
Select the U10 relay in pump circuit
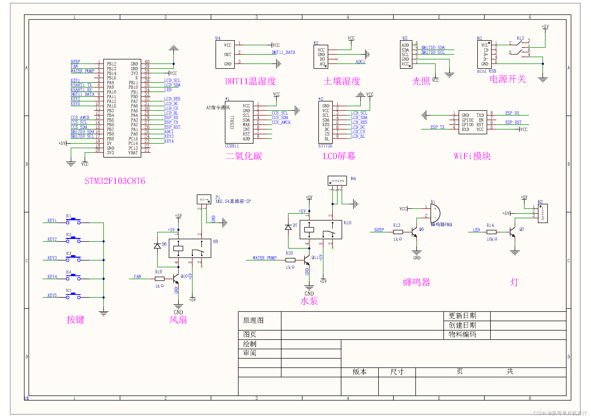pyautogui.click(x=321, y=229)
